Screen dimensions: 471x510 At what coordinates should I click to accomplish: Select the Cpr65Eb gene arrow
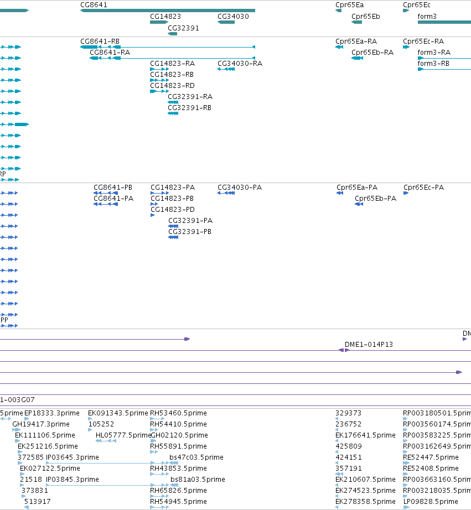[357, 22]
